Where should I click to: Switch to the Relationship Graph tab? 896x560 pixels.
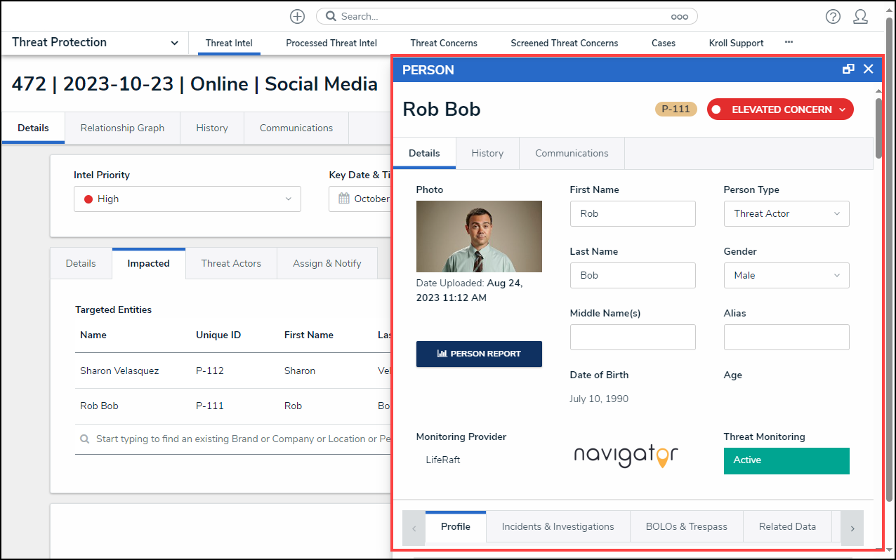[122, 128]
